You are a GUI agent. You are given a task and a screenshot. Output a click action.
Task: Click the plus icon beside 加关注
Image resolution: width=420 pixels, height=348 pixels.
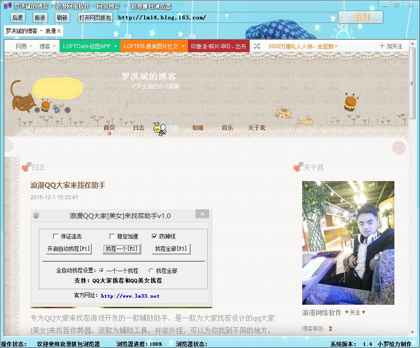click(382, 46)
